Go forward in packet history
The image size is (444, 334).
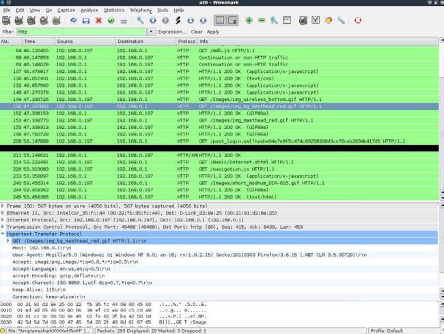[x=165, y=20]
